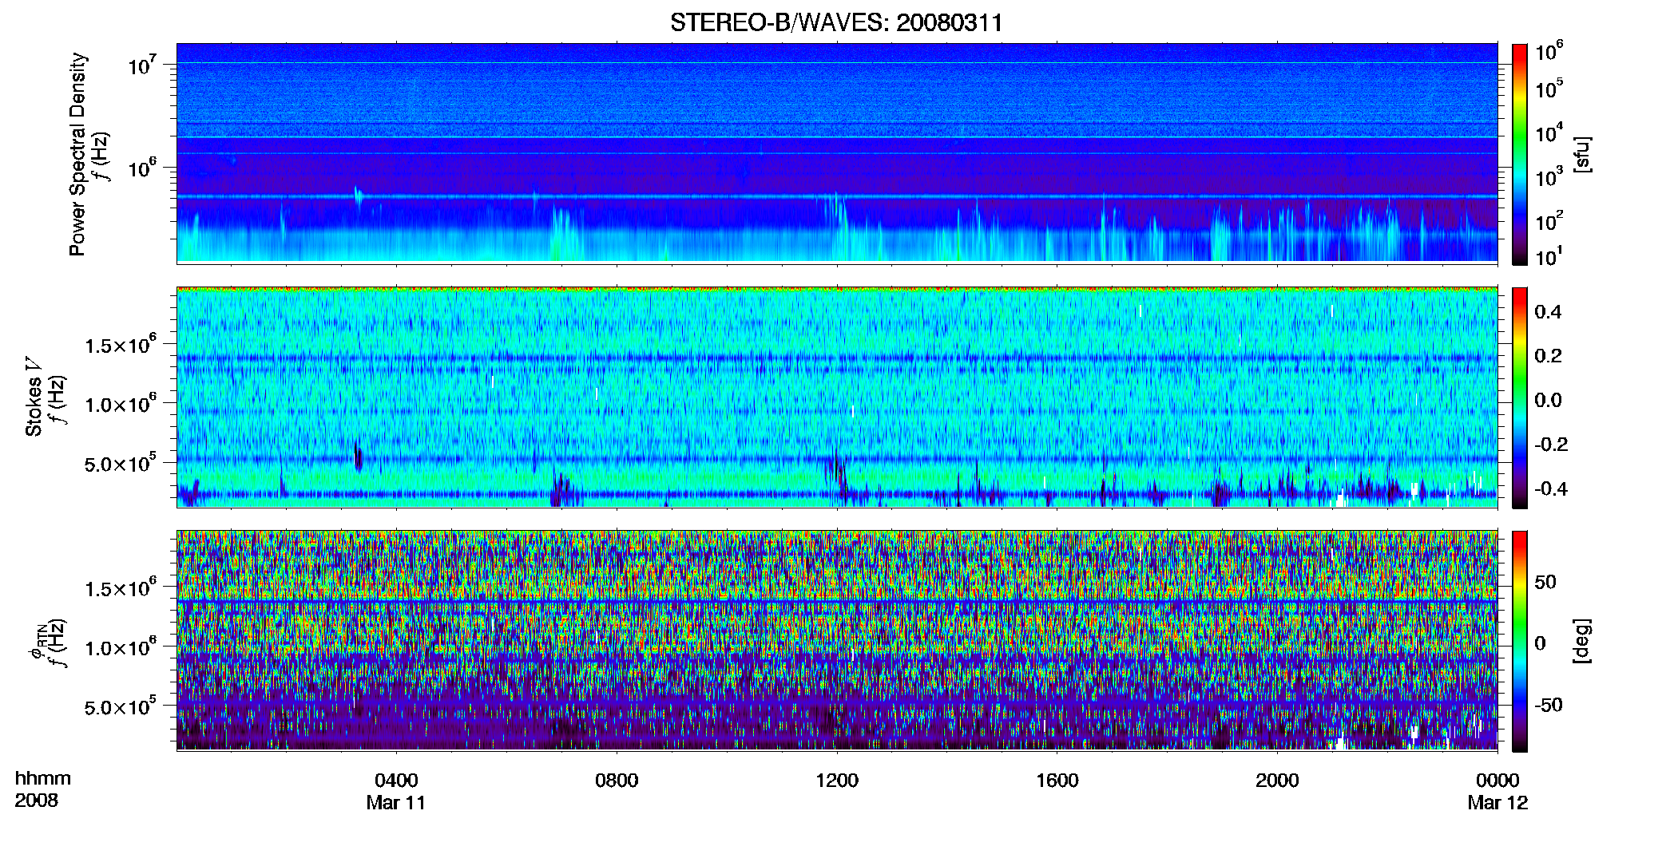Click the Mar 11 date label
Viewport: 1674px width, 862px height.
(x=396, y=802)
